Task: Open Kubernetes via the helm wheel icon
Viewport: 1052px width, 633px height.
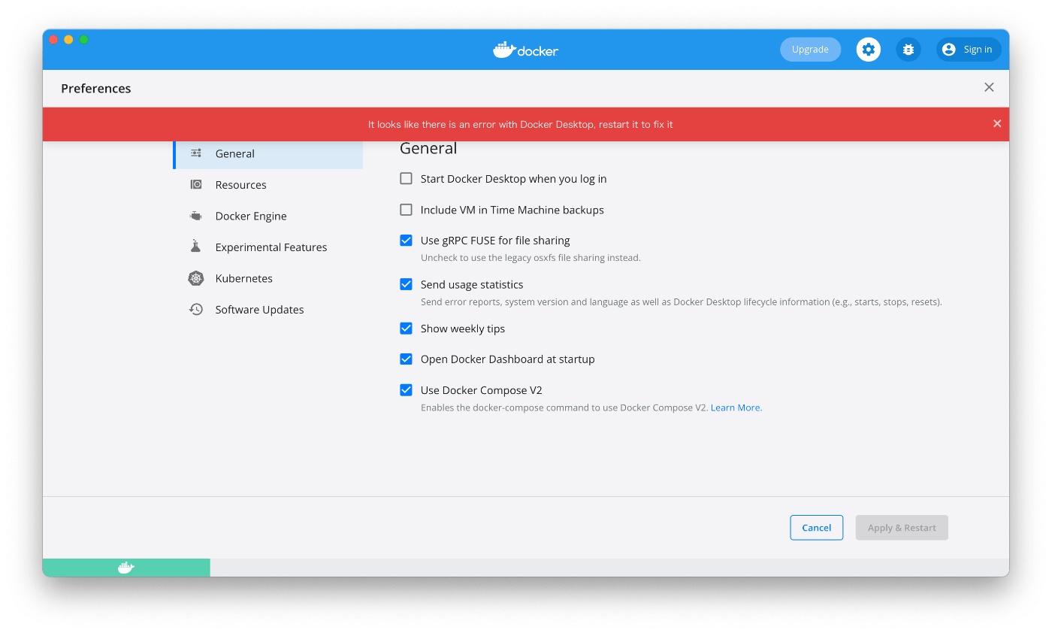Action: pyautogui.click(x=195, y=277)
